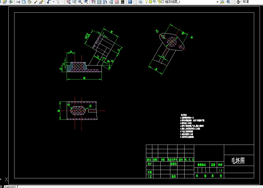Click the technical requirements notes block
This screenshot has height=188, width=263.
tap(192, 126)
